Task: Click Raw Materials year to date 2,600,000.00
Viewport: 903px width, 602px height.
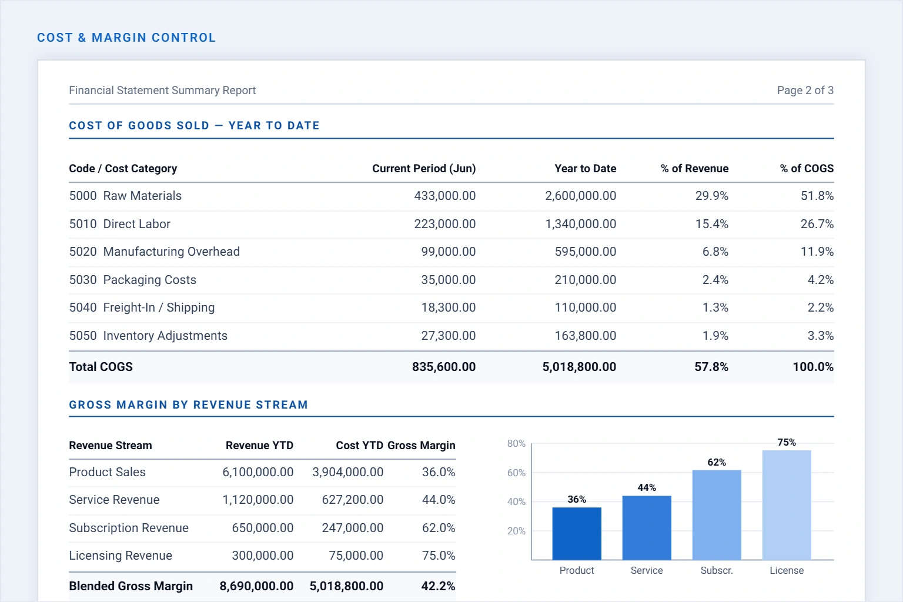Action: (x=581, y=196)
